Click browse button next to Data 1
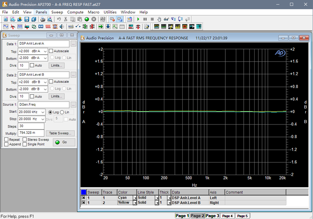The height and width of the screenshot is (219, 313). pos(73,44)
